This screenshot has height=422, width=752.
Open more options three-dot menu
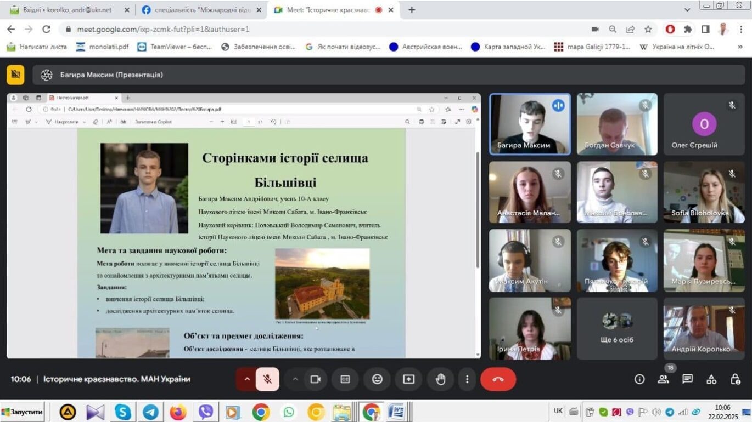[467, 379]
